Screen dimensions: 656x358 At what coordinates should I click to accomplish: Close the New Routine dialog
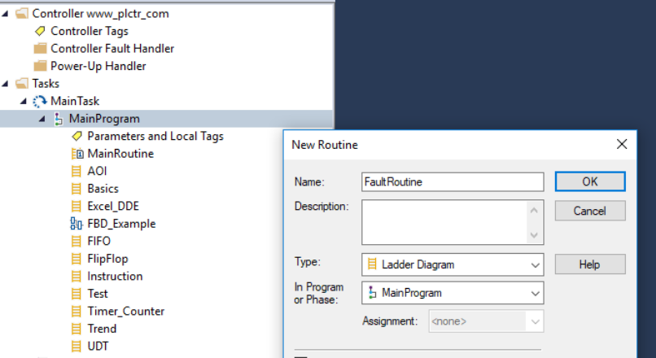(x=622, y=144)
